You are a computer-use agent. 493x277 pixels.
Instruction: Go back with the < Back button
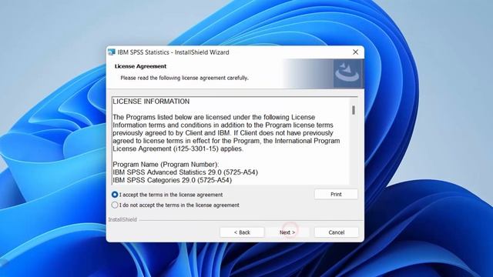pos(242,232)
